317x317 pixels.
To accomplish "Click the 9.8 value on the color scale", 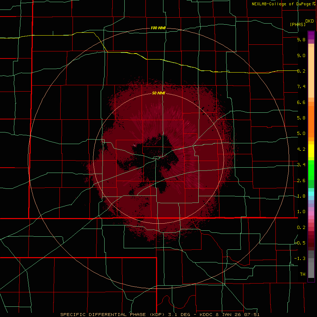I will [x=301, y=39].
